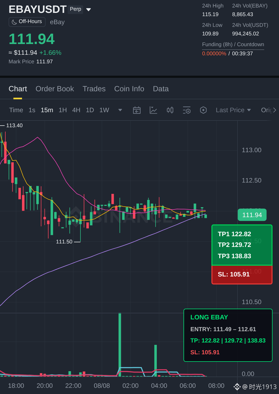279x394 pixels.
Task: Open the EBAYUSDT pair selector arrow
Action: coord(89,10)
